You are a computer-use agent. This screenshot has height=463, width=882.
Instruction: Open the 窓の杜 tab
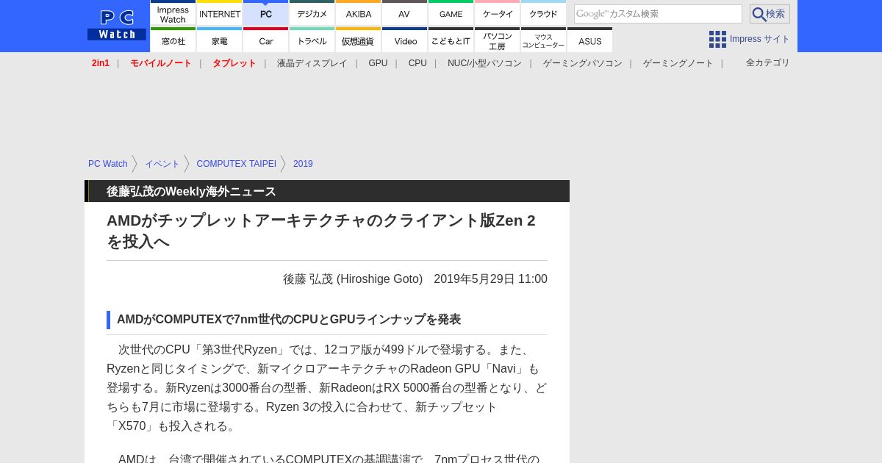click(x=173, y=40)
